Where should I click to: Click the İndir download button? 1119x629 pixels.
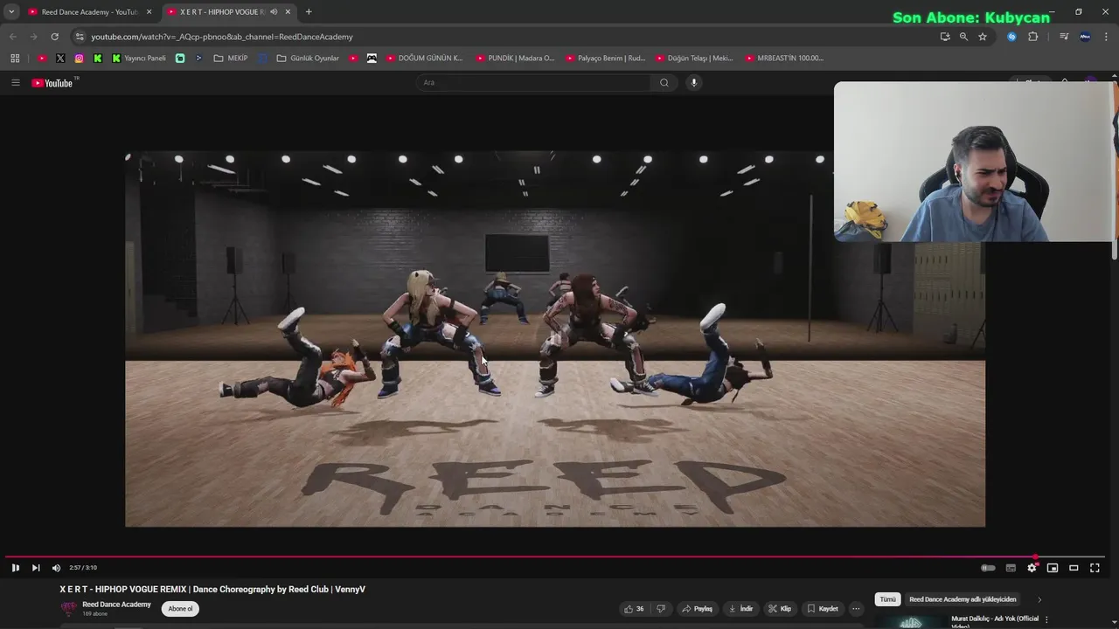point(740,609)
